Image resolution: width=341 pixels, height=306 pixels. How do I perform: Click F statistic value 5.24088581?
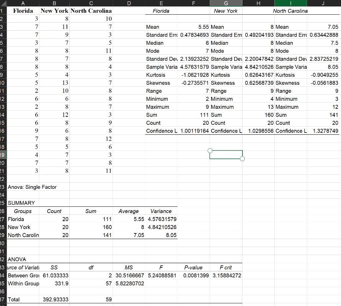point(162,276)
